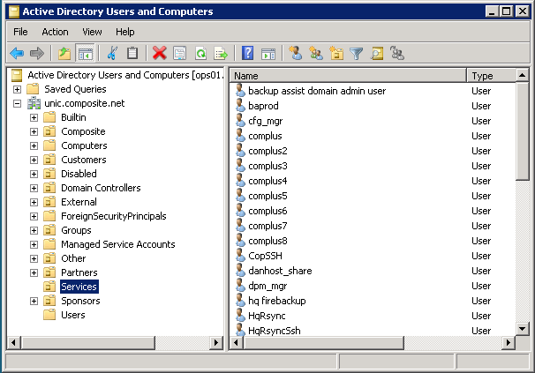Open Help question mark icon
535x373 pixels.
pos(248,54)
